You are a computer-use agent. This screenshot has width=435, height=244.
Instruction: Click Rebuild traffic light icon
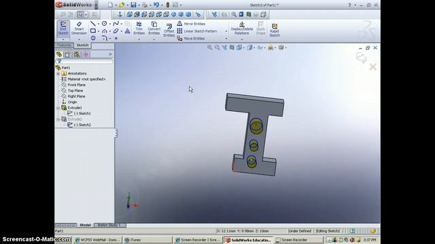tap(168, 5)
